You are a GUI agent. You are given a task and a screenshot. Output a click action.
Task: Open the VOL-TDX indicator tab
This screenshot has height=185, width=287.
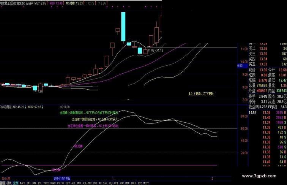click(87, 183)
